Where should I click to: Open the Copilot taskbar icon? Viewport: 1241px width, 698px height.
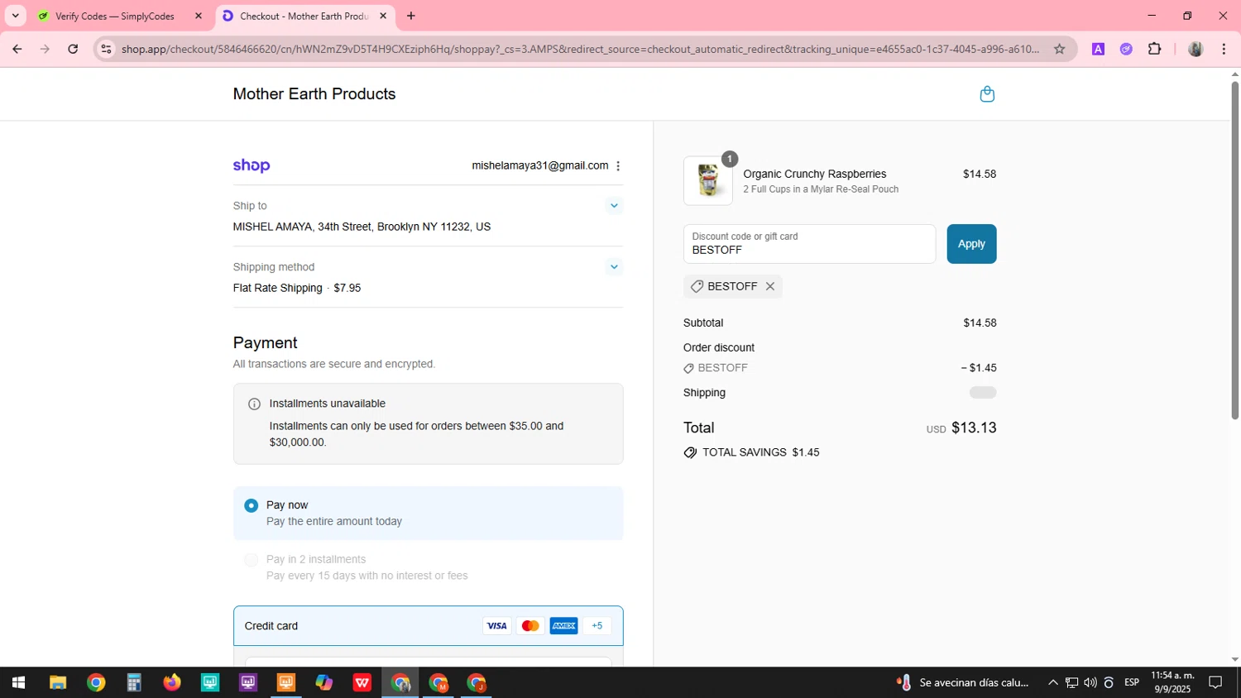click(x=324, y=683)
